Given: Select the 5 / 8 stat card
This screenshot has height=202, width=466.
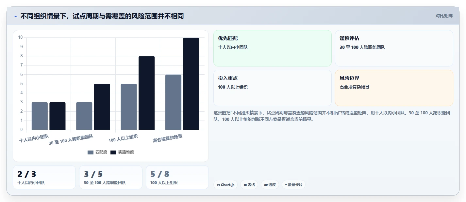Looking at the screenshot, I should (177, 177).
